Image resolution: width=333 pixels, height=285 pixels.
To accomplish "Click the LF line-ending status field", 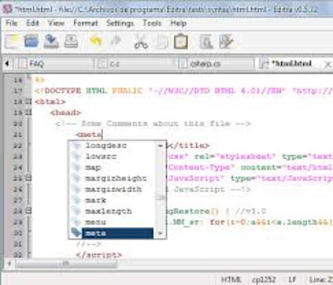I will click(292, 280).
